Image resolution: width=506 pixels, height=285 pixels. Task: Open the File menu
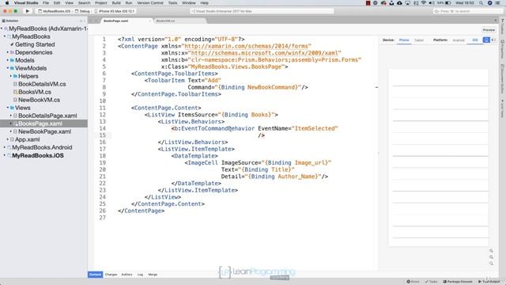(46, 3)
